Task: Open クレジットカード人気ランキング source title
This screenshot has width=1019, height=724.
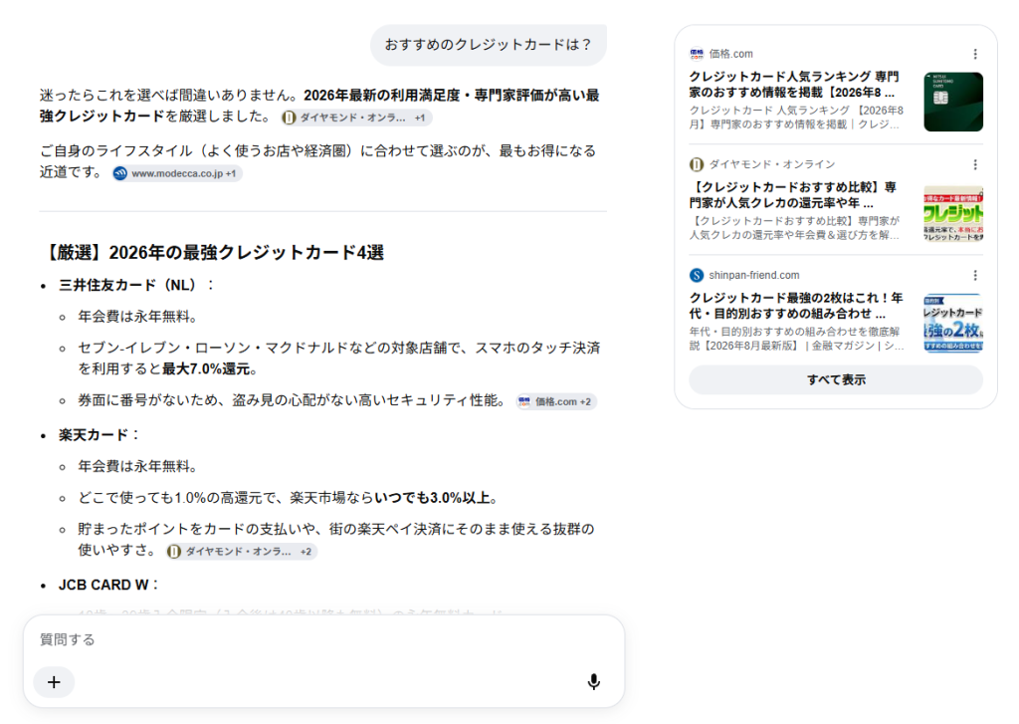Action: tap(794, 85)
